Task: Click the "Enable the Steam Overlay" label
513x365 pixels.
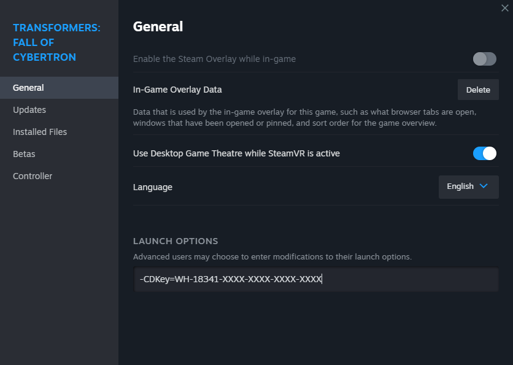Action: click(214, 59)
